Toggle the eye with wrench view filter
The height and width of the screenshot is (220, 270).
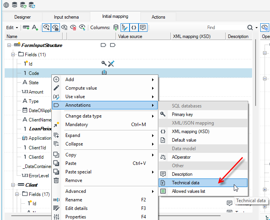[47, 28]
